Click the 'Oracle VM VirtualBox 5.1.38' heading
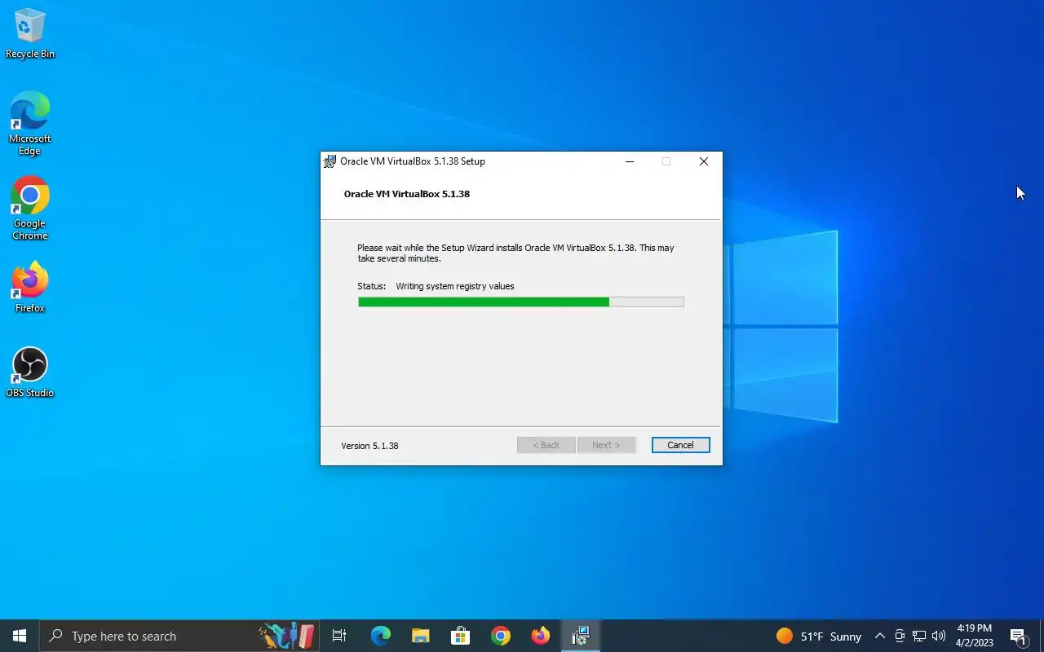The height and width of the screenshot is (652, 1044). [x=407, y=194]
